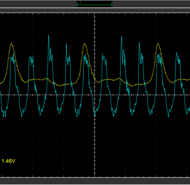Click the green mini waveform inside overview
Viewport: 190px width, 185px height.
pos(94,5)
